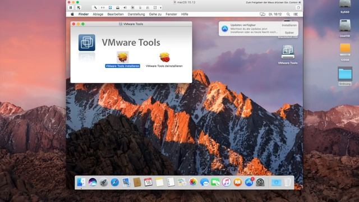
Task: Open the Gehe zu menu
Action: pos(155,14)
